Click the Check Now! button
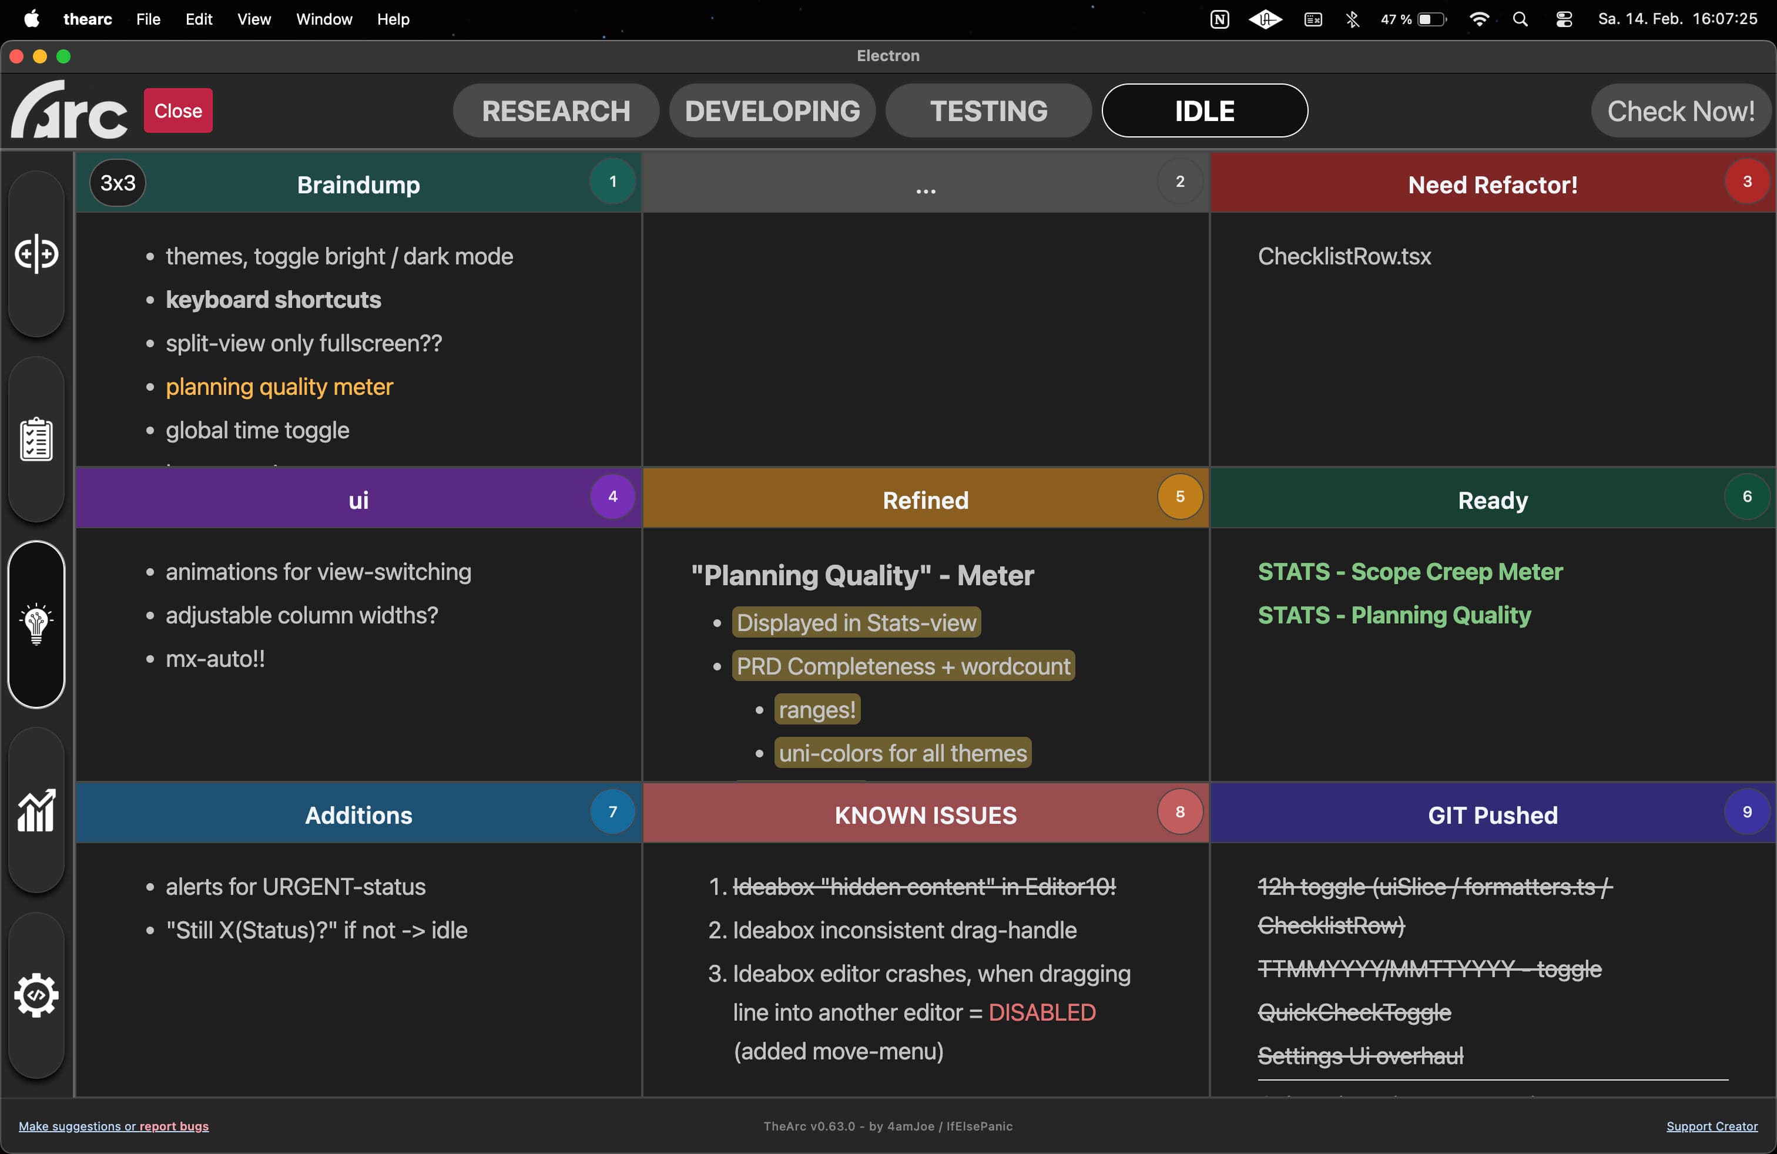This screenshot has width=1777, height=1154. coord(1681,110)
